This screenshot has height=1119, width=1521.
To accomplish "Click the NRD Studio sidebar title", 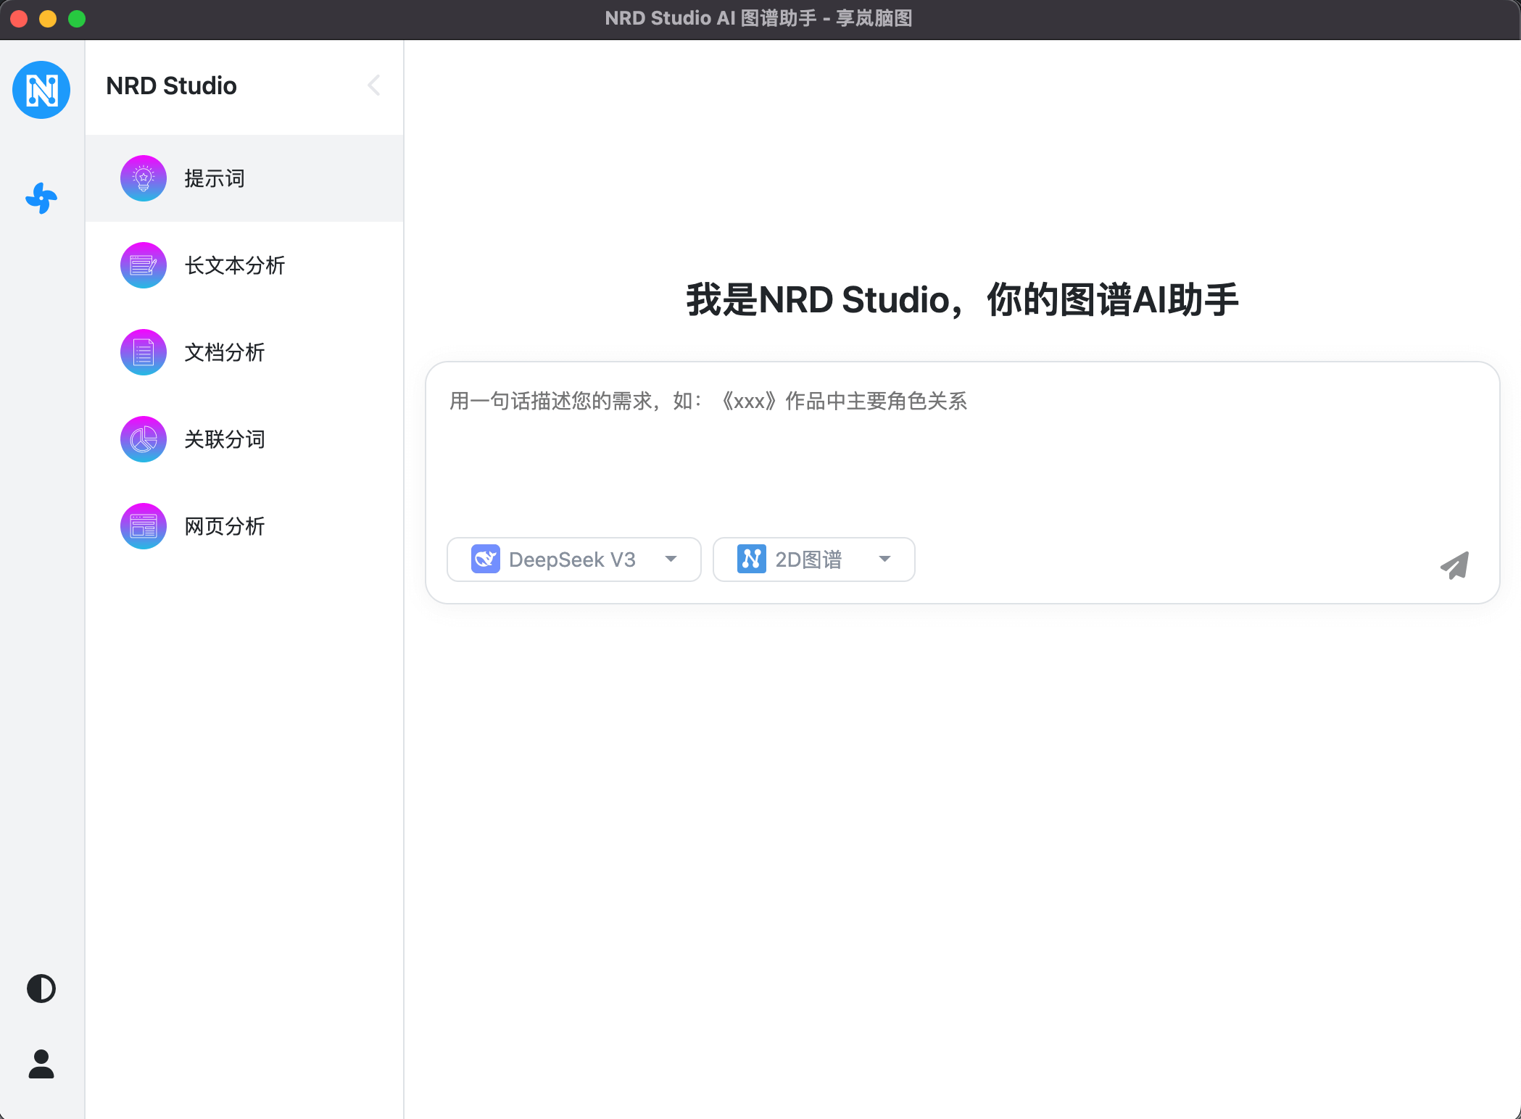I will click(171, 86).
